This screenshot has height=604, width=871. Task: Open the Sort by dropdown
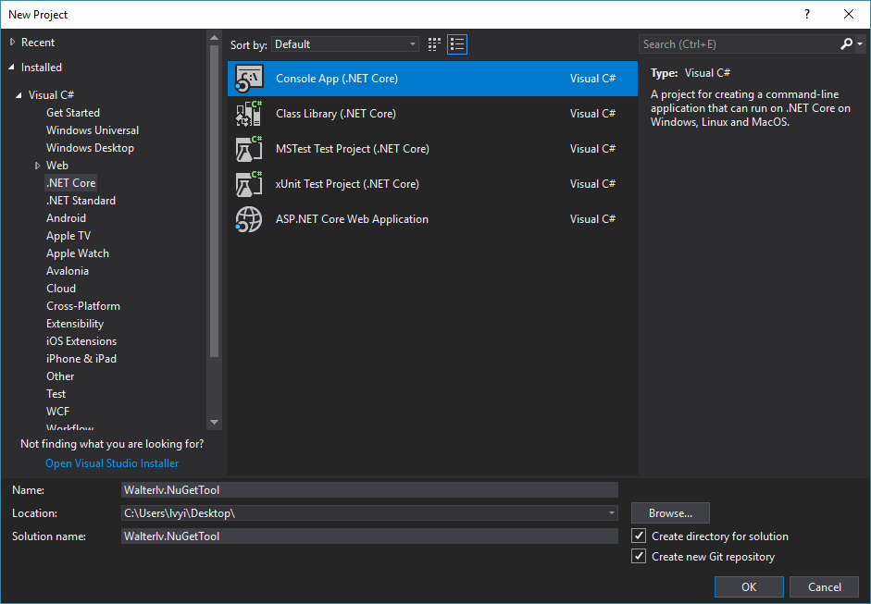[346, 44]
